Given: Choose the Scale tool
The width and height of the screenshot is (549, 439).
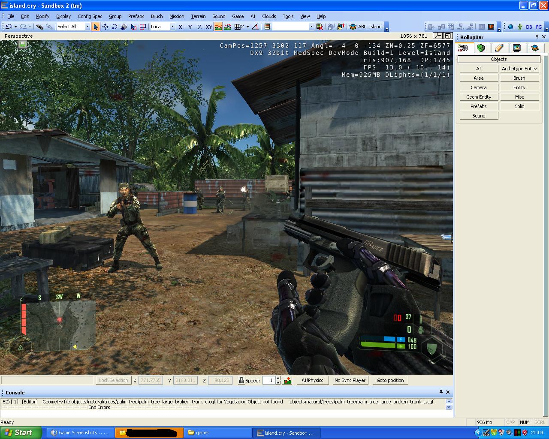Looking at the screenshot, I should [124, 27].
